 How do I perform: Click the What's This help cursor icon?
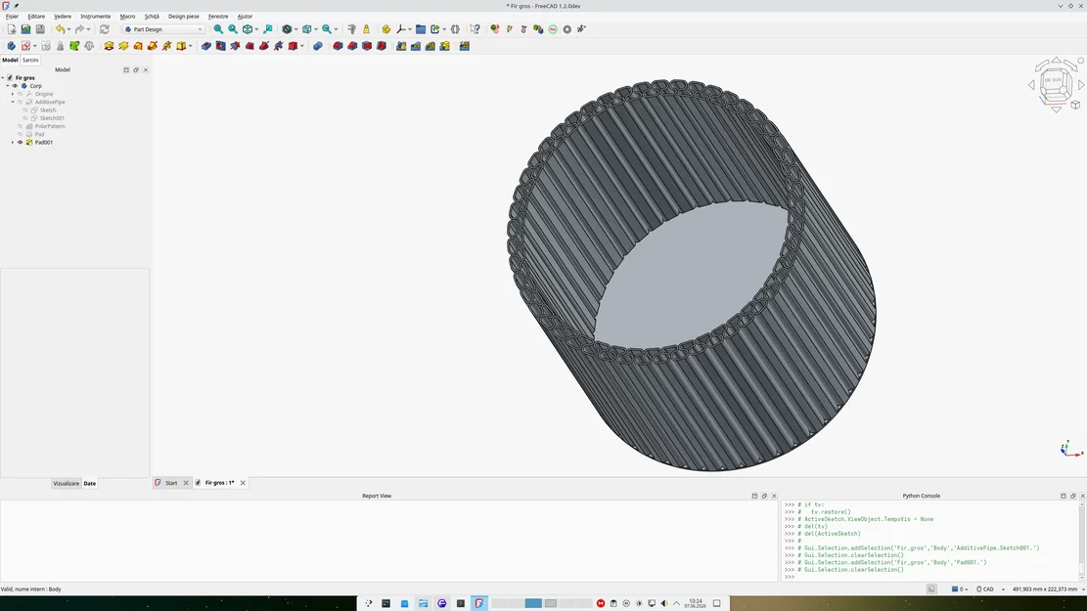pyautogui.click(x=475, y=29)
